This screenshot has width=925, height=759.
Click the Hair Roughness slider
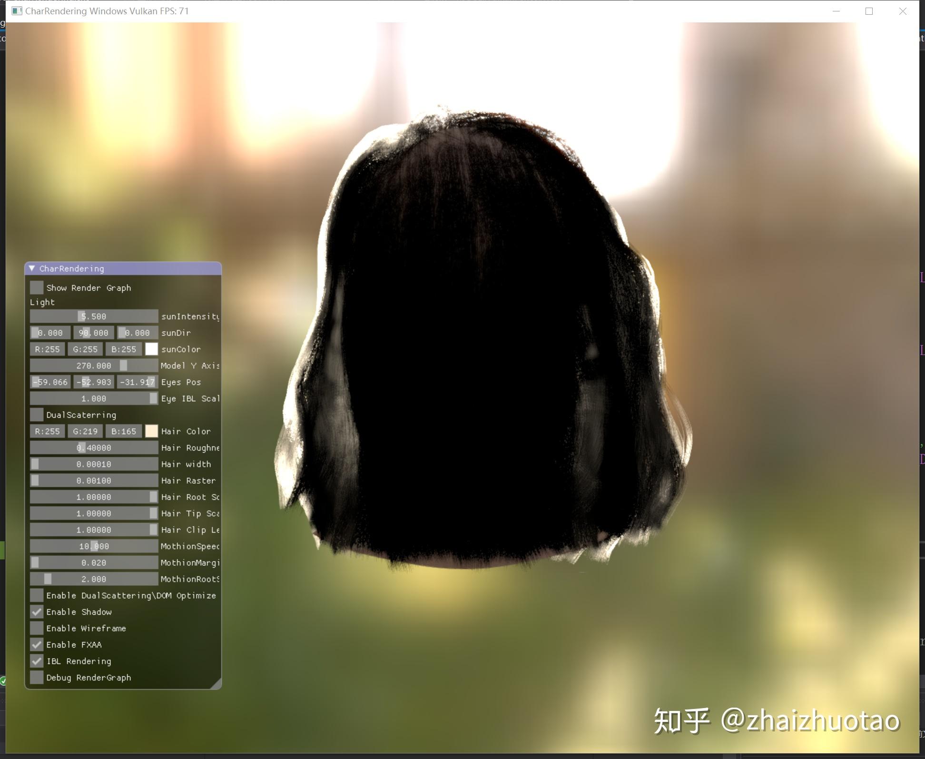93,447
